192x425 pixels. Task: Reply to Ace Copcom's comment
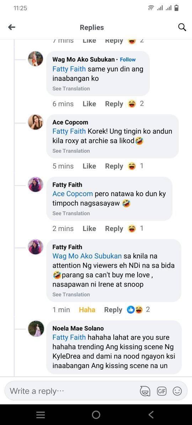point(114,166)
